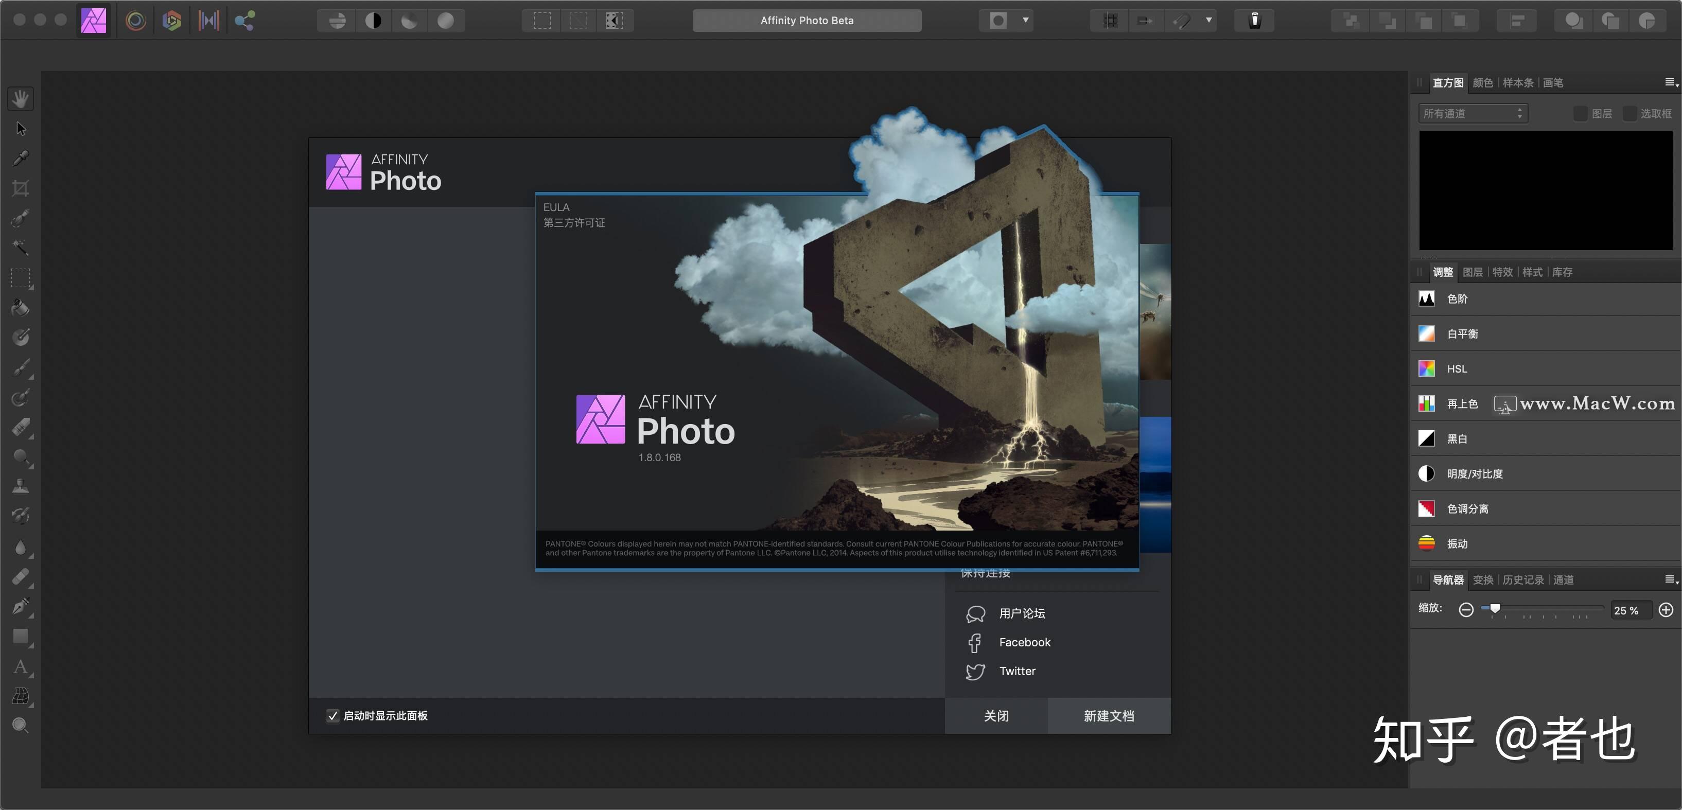Open the snapping options dropdown arrow
The height and width of the screenshot is (810, 1682).
(x=1208, y=20)
